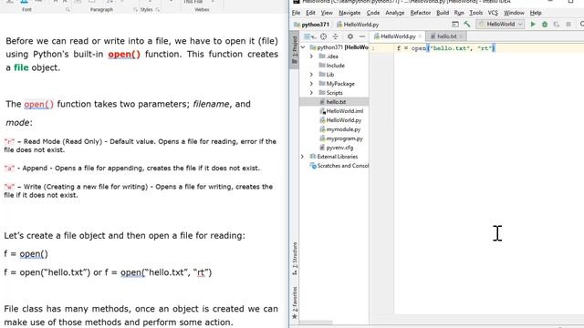584x328 pixels.
Task: Expand the .idea folder
Action: [x=311, y=56]
